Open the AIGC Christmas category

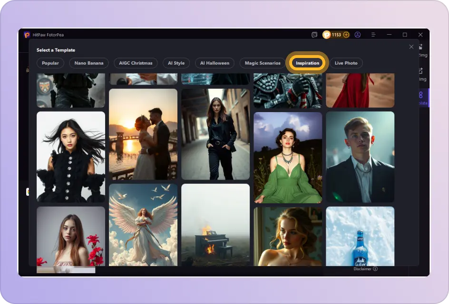[136, 63]
